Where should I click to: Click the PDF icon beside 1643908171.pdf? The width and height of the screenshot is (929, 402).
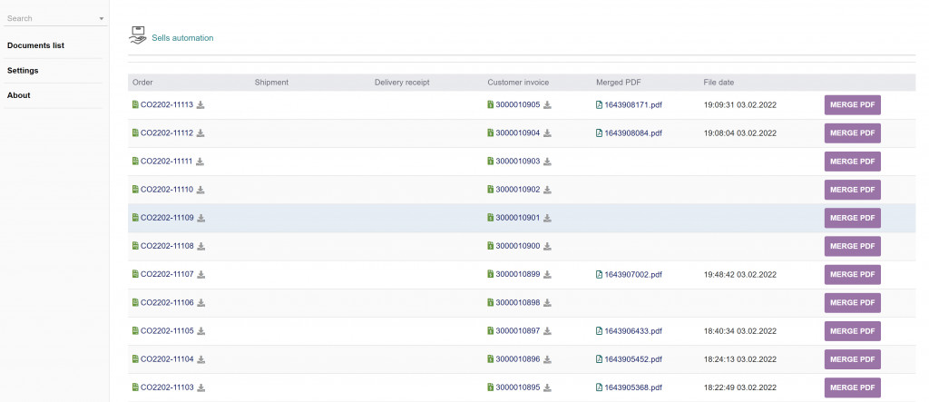599,105
